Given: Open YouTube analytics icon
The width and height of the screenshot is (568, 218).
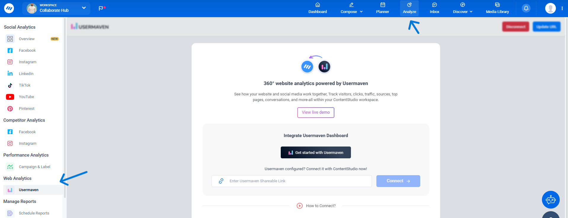Looking at the screenshot, I should [x=10, y=97].
